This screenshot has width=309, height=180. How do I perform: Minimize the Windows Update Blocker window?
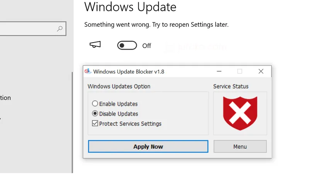tap(219, 71)
